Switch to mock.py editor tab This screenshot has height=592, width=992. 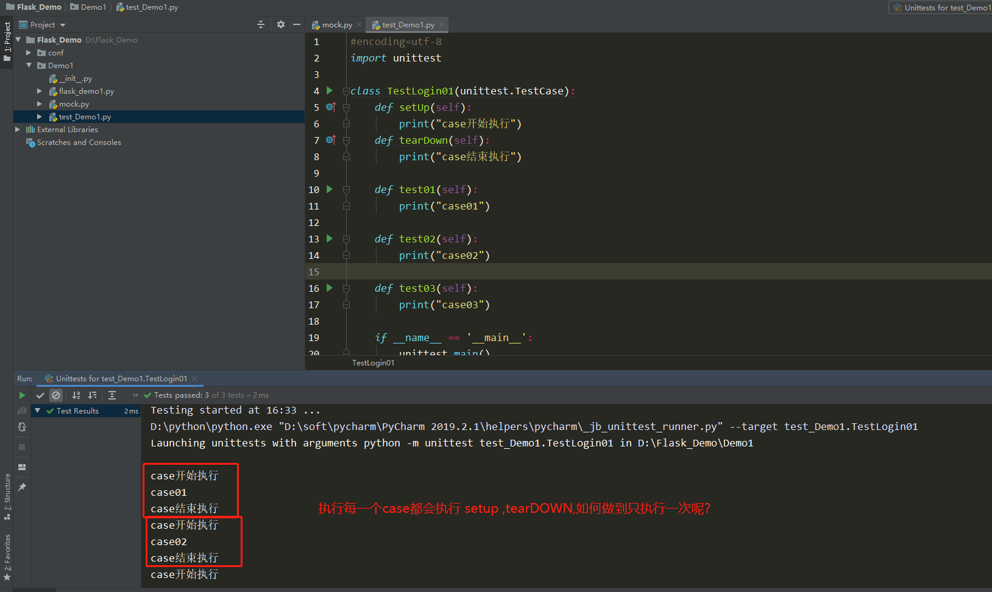pyautogui.click(x=336, y=25)
